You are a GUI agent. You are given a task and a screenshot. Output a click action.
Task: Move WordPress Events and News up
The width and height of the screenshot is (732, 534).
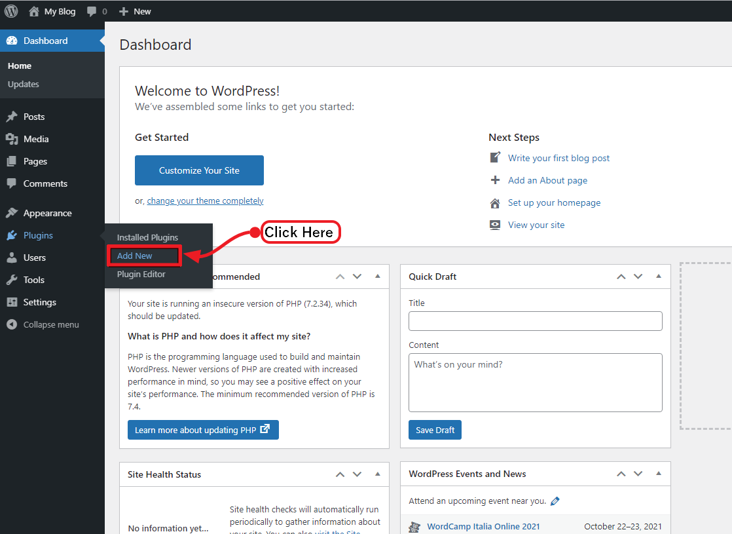(x=621, y=474)
